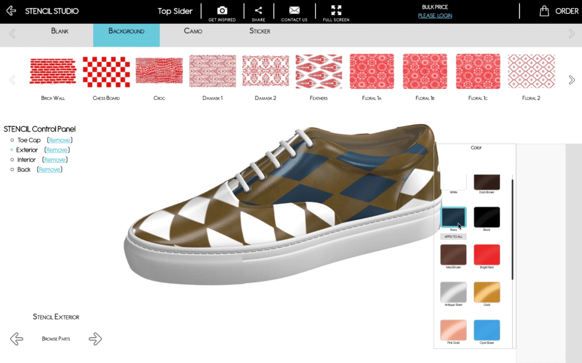Click the Order shopping bag icon

[544, 11]
